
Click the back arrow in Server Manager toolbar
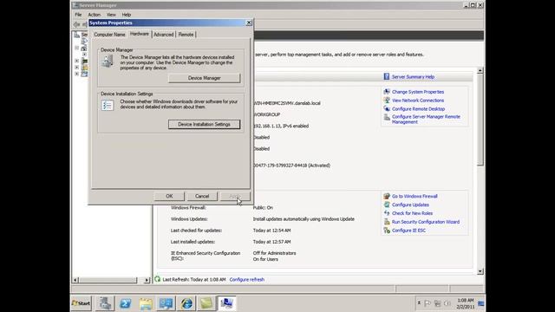76,24
